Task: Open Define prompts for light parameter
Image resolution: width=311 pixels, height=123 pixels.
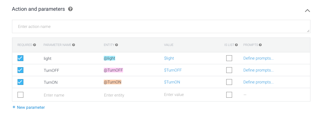Action: click(x=258, y=58)
